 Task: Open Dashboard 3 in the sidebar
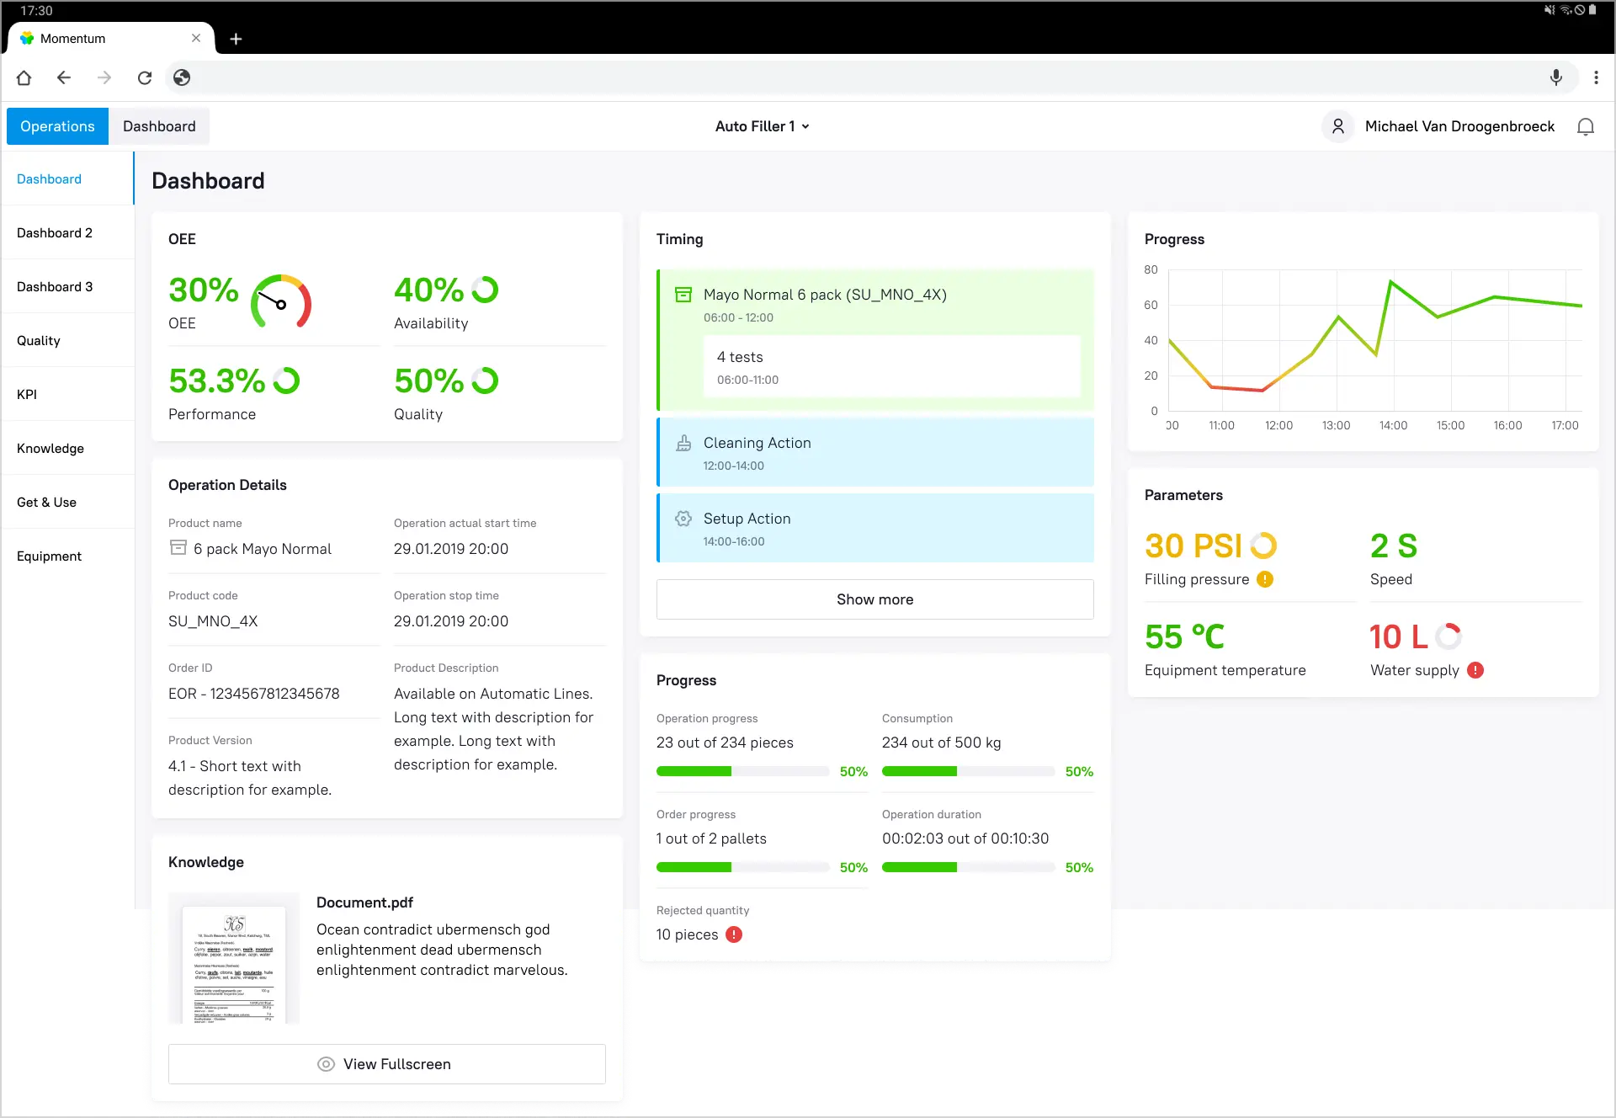pos(67,286)
